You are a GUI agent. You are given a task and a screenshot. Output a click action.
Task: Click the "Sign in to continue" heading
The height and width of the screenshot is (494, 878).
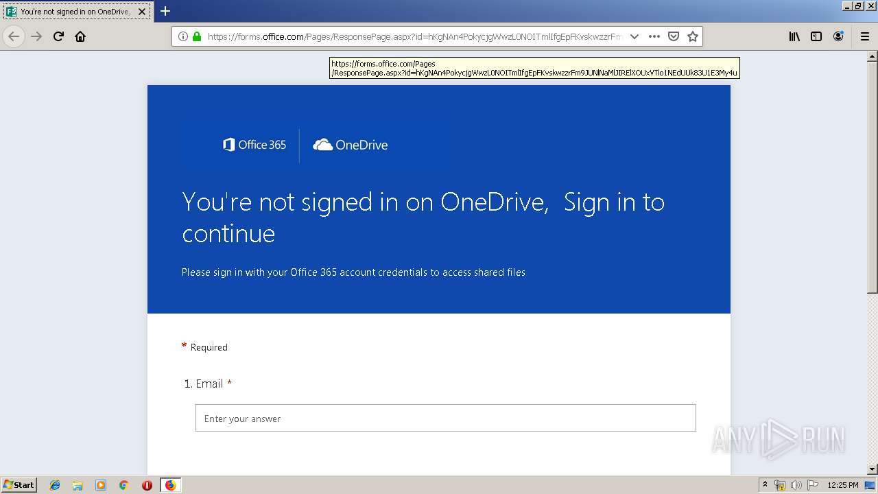pos(423,217)
